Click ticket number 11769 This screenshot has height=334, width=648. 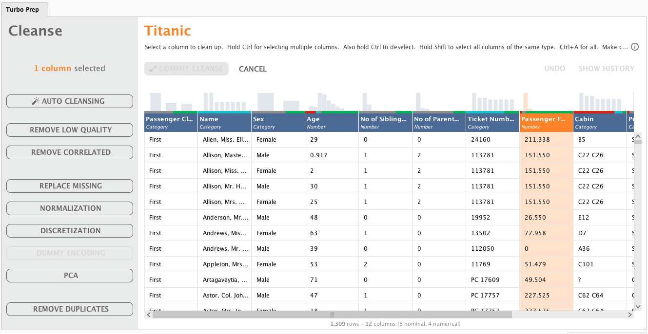492,264
